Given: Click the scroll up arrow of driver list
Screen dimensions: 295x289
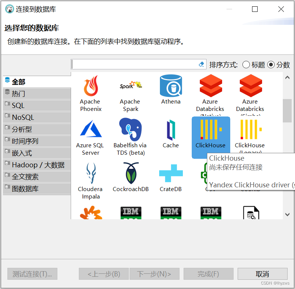Looking at the screenshot, I should 287,78.
